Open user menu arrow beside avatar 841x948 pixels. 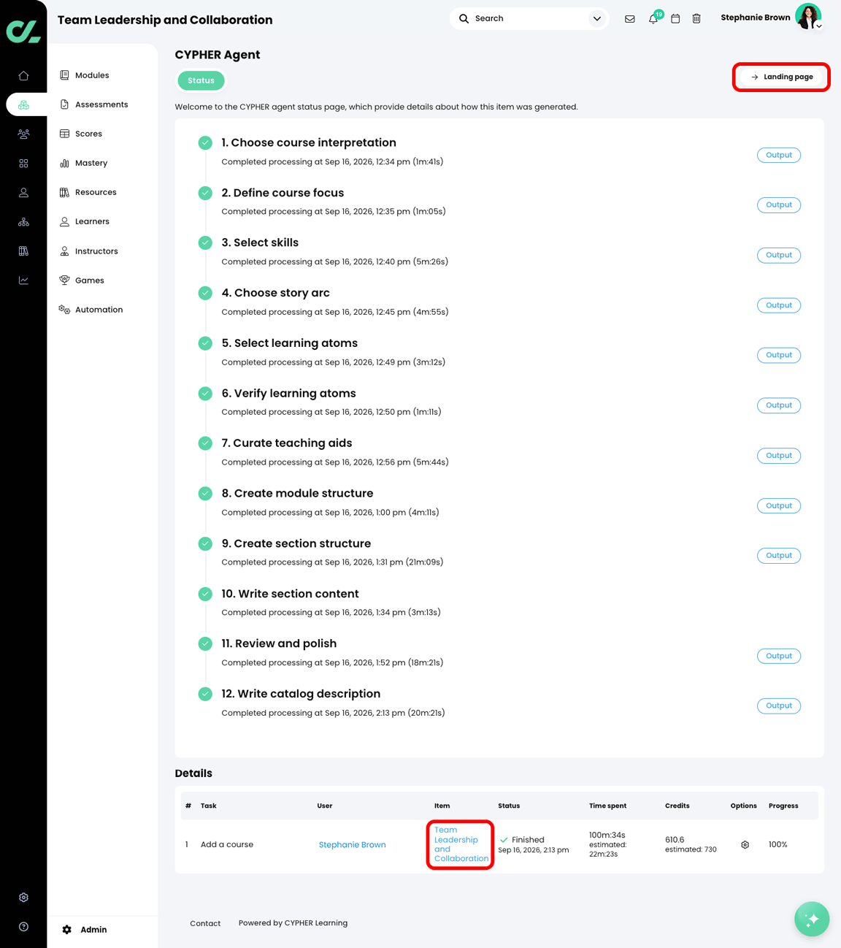[x=819, y=26]
